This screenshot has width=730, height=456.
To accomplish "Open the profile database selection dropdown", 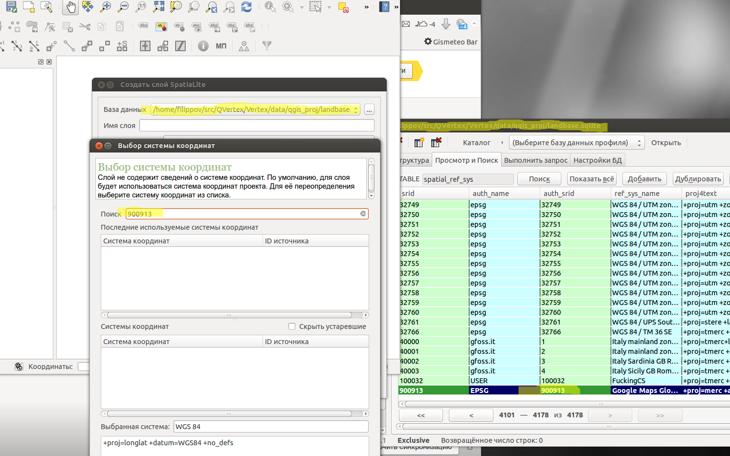I will pos(576,143).
